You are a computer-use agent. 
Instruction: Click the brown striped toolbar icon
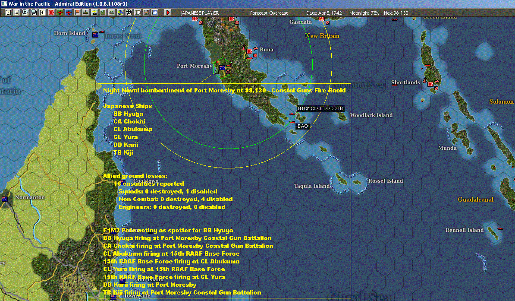click(146, 13)
